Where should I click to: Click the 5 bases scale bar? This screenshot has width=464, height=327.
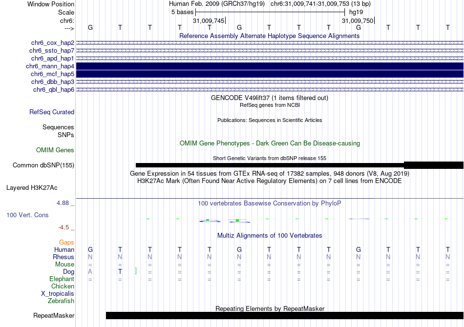click(270, 12)
